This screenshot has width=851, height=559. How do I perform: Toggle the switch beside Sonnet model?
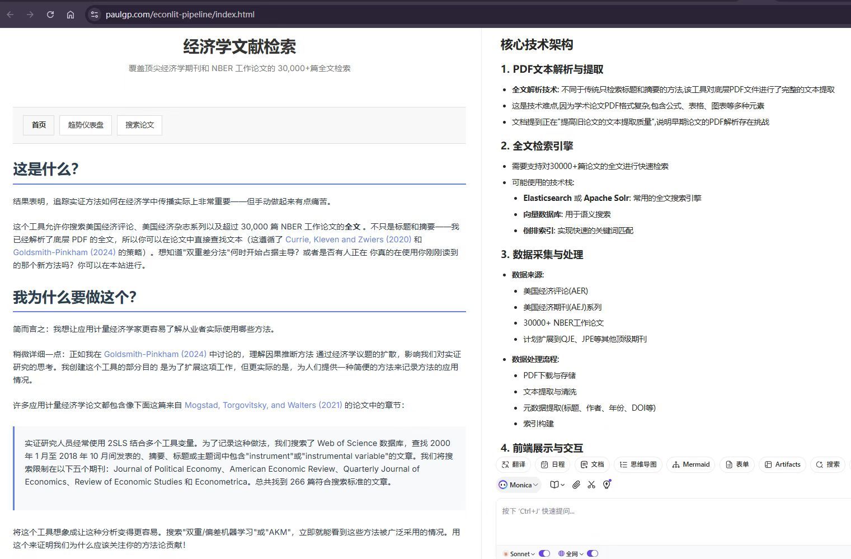pos(544,553)
